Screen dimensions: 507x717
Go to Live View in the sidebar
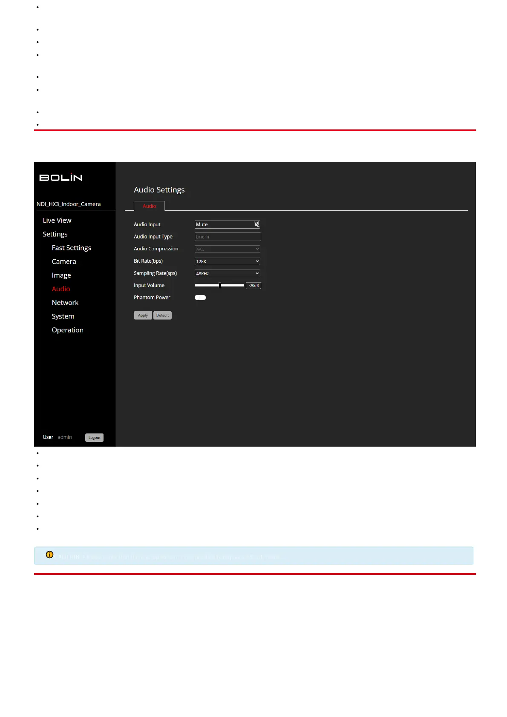[x=57, y=221]
